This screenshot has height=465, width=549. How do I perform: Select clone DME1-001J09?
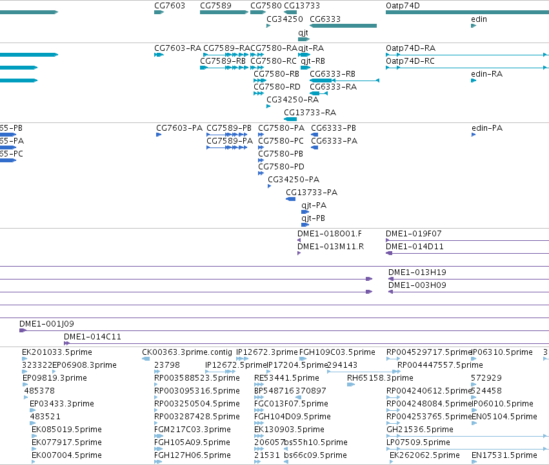(46, 324)
